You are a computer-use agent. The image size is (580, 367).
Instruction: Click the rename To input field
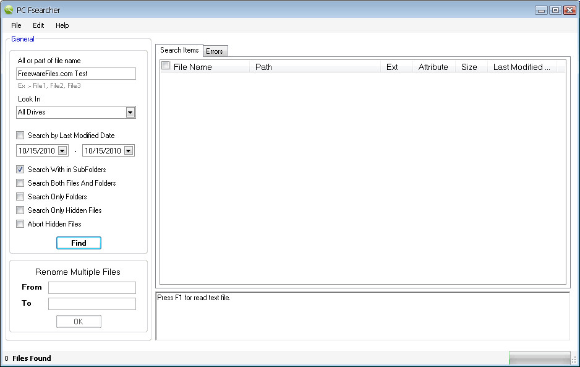coord(92,304)
